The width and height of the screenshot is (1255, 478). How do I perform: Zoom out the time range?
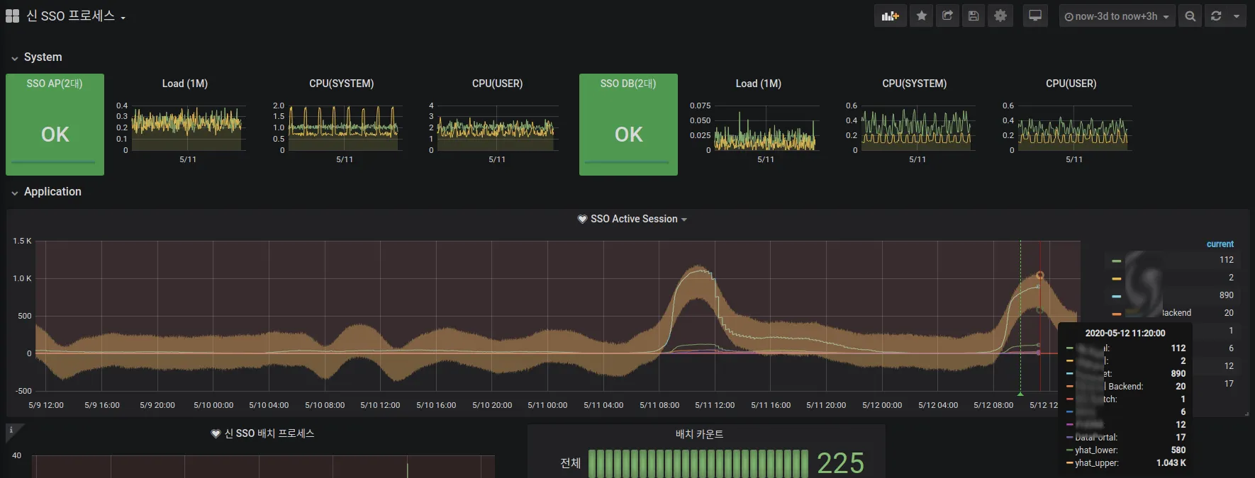pyautogui.click(x=1190, y=16)
